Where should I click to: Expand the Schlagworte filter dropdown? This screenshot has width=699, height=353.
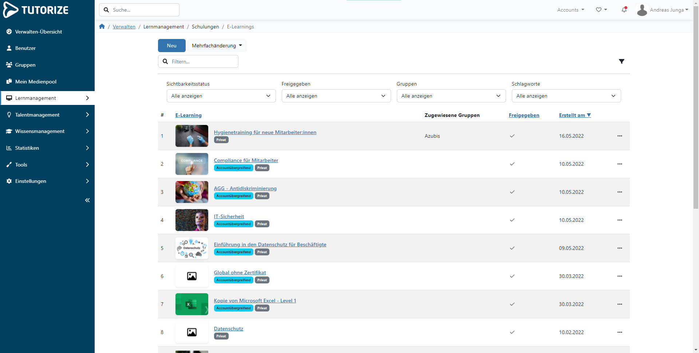[566, 96]
